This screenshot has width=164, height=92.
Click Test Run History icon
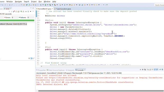tap(28, 11)
